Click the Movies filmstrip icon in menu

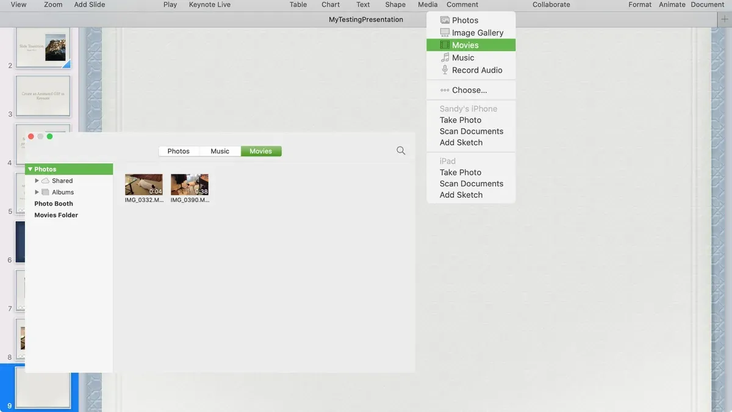click(x=445, y=45)
